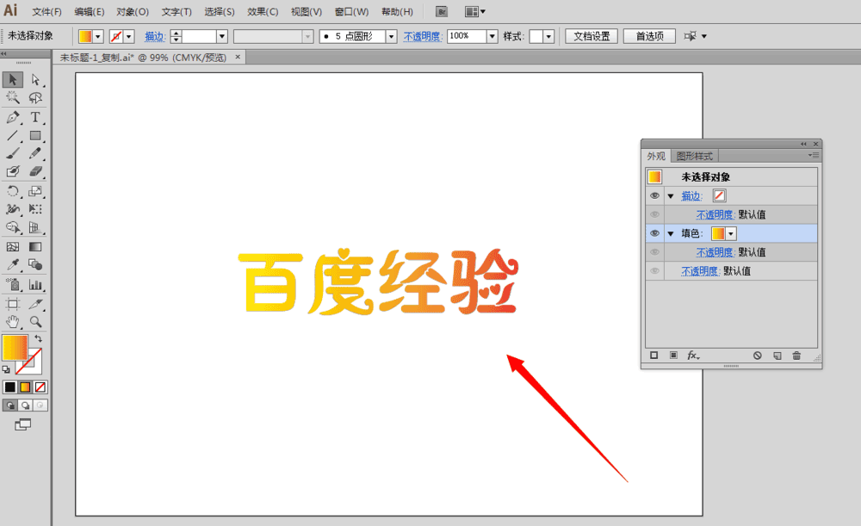Select the Eyedropper tool
Screen dimensions: 861x526
pos(13,265)
